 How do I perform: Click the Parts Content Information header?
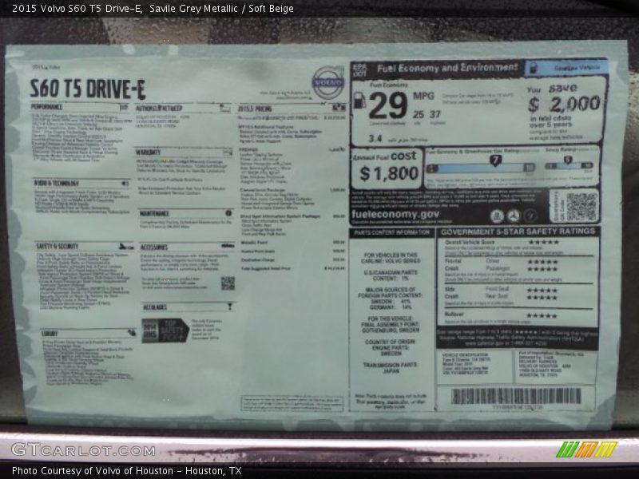click(391, 232)
